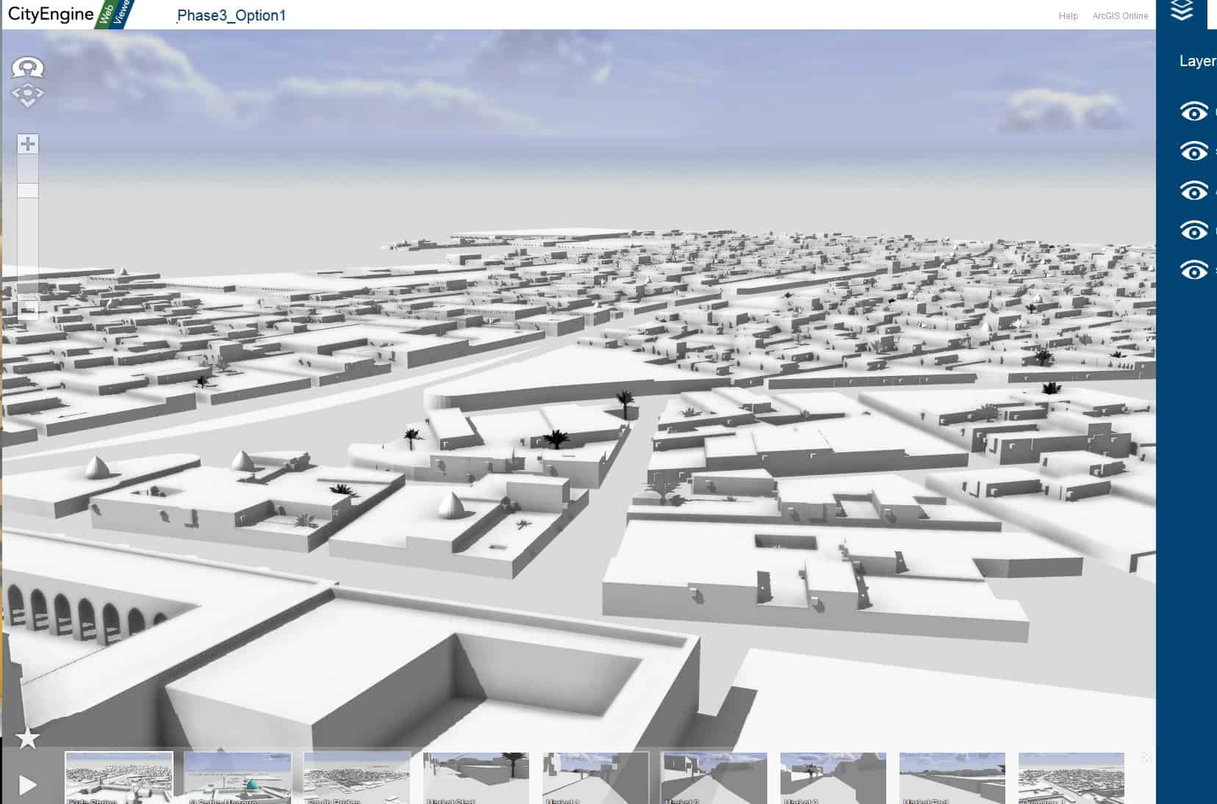Click the zoom slider handle
The image size is (1217, 804).
pos(28,190)
